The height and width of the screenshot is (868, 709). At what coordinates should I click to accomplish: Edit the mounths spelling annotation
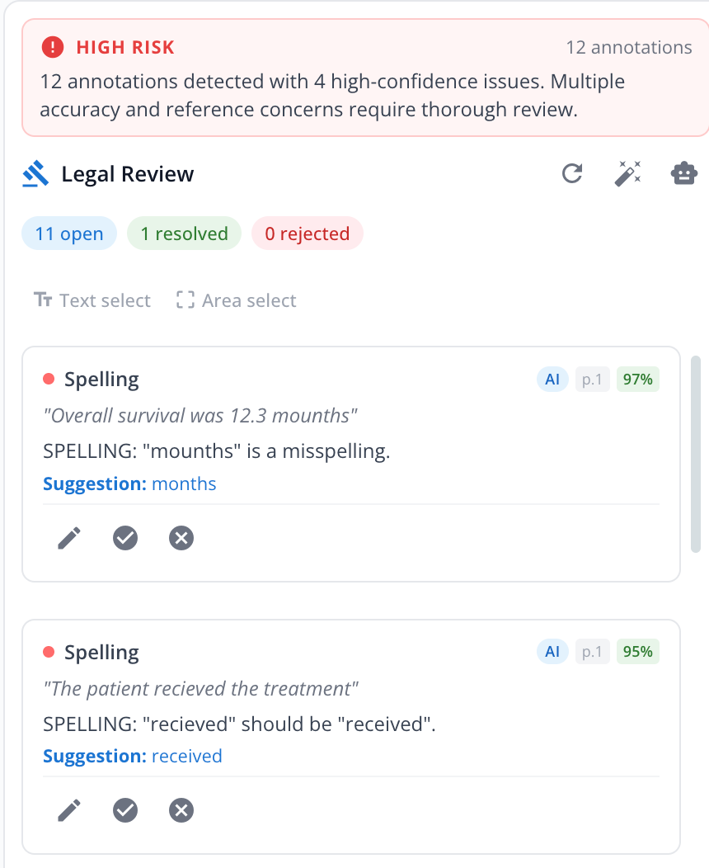point(69,537)
